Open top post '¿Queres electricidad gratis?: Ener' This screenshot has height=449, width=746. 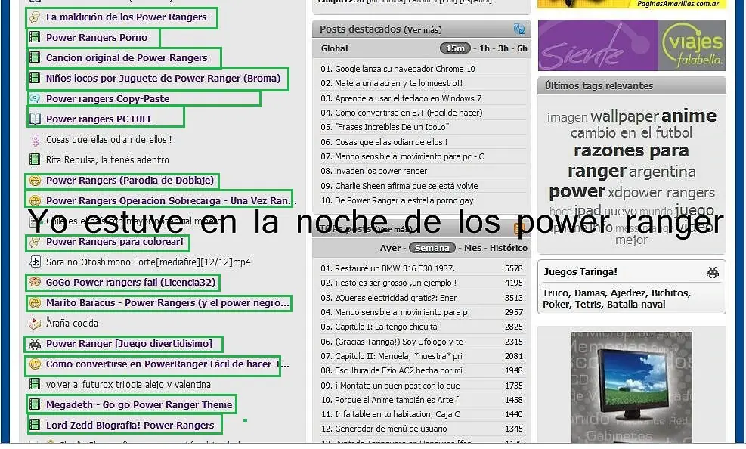[396, 298]
